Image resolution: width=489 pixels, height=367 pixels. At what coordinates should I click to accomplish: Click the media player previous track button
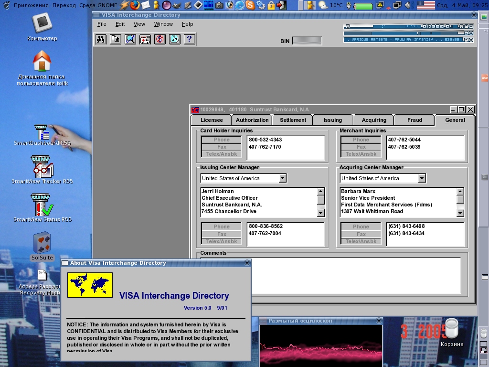pos(425,27)
